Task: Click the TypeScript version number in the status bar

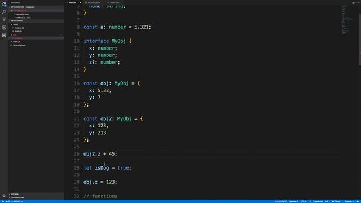Action: pyautogui.click(x=327, y=201)
